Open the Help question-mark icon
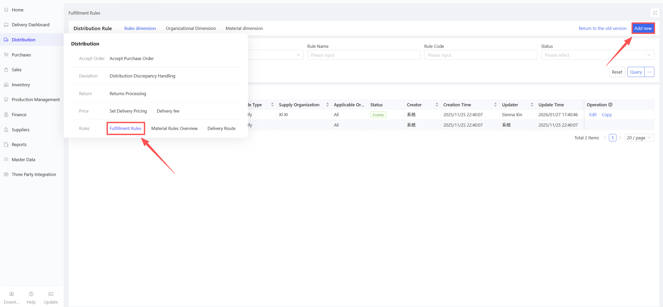Screen dimensions: 663x307 (31, 294)
